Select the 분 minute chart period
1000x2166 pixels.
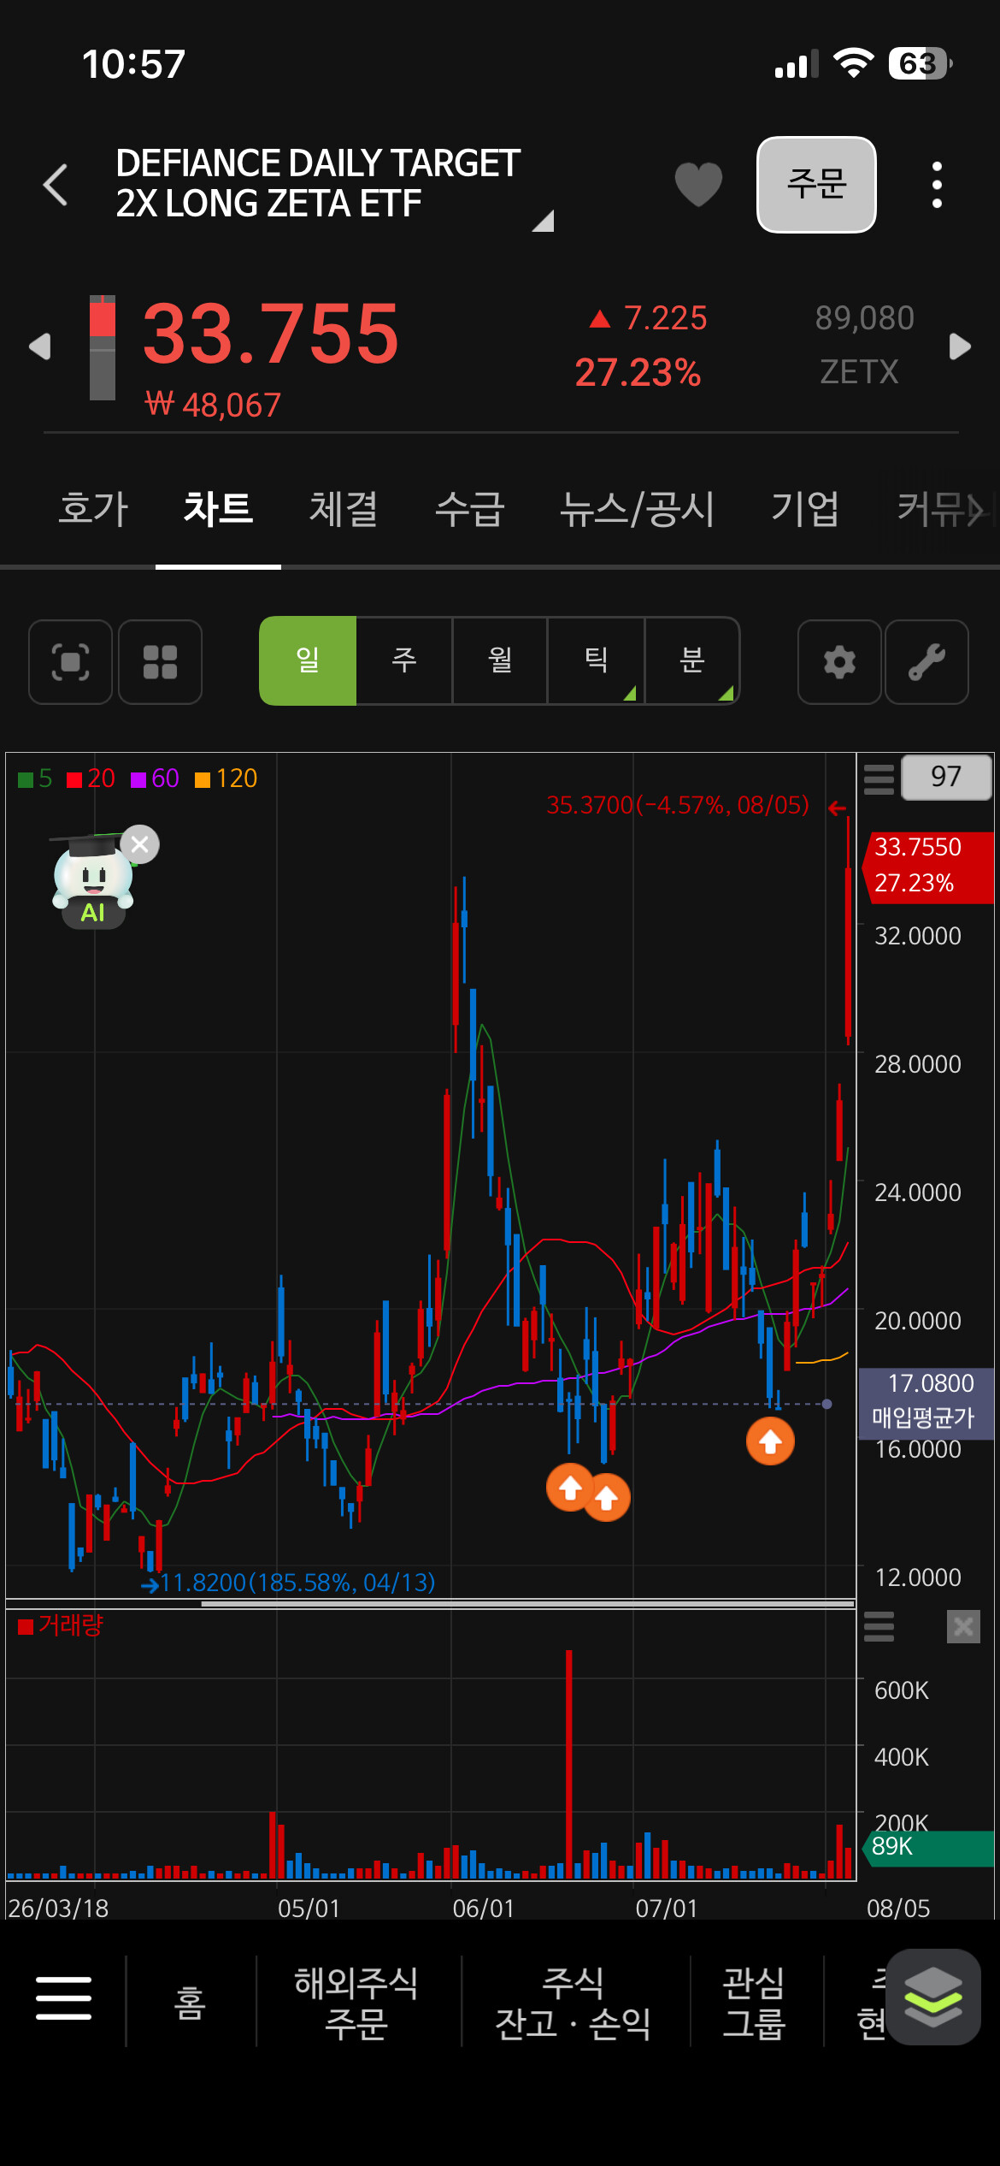coord(691,660)
